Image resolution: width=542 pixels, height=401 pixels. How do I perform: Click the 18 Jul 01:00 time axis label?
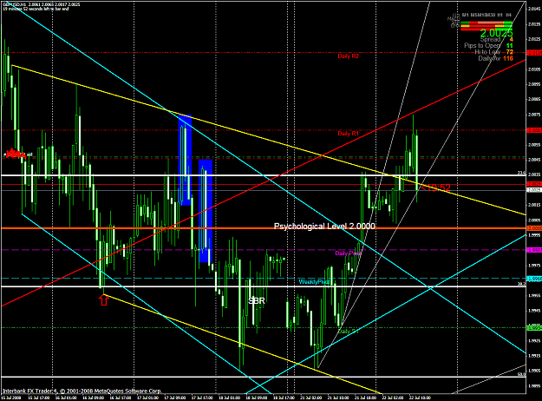(230, 398)
